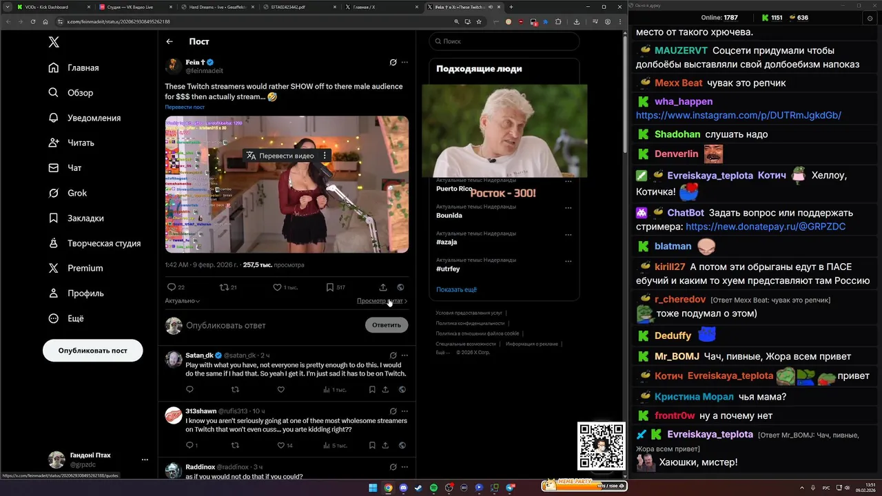Open a new browser tab
This screenshot has width=882, height=496.
click(511, 7)
